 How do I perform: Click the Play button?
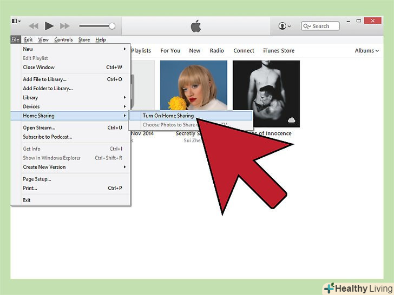pyautogui.click(x=49, y=26)
